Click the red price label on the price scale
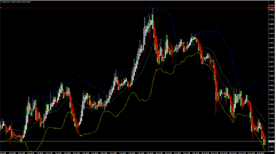 pos(271,8)
